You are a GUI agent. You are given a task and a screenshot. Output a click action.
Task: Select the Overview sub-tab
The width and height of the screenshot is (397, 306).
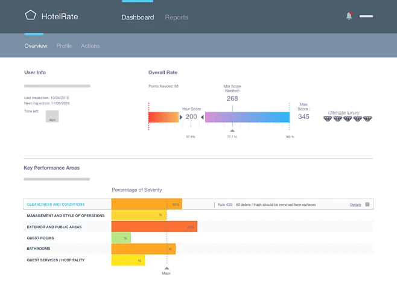pyautogui.click(x=36, y=46)
